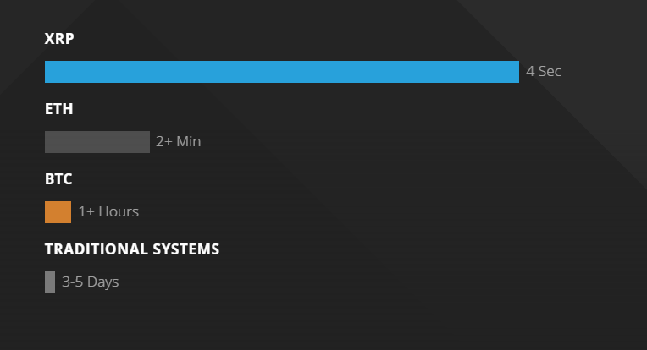Click the small Traditional Systems bar
This screenshot has height=350, width=647.
click(50, 282)
